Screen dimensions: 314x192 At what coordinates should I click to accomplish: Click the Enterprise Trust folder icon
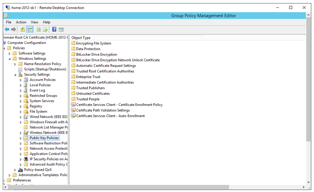tap(73, 77)
